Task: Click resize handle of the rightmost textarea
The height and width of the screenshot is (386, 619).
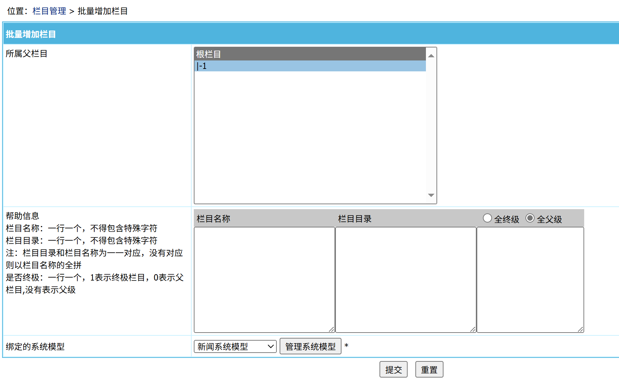Action: click(x=580, y=329)
